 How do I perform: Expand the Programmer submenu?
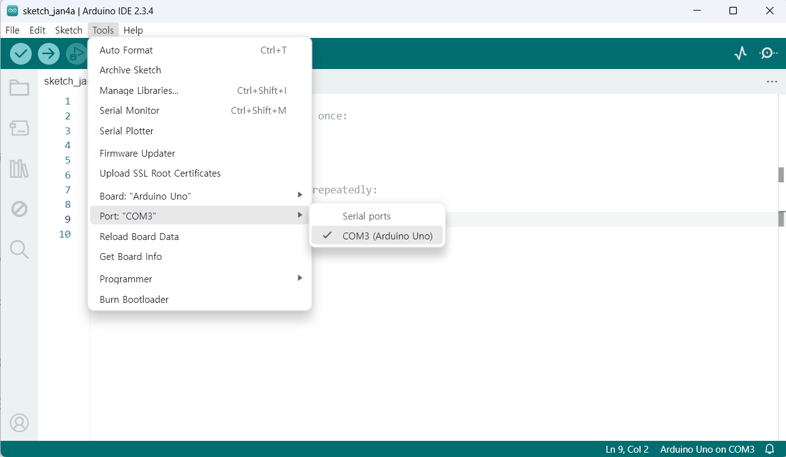click(200, 279)
